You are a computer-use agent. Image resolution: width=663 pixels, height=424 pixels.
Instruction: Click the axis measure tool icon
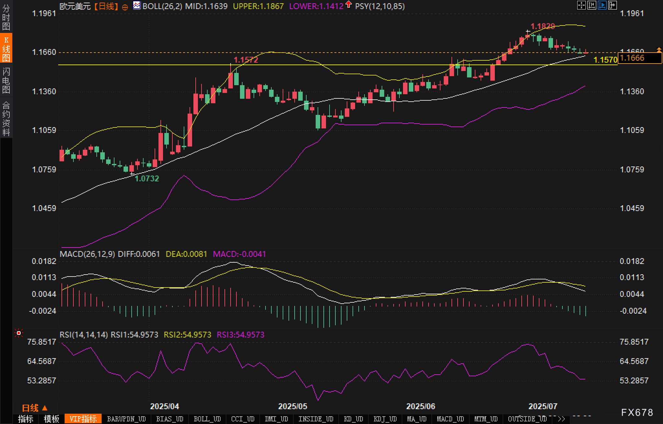point(592,5)
